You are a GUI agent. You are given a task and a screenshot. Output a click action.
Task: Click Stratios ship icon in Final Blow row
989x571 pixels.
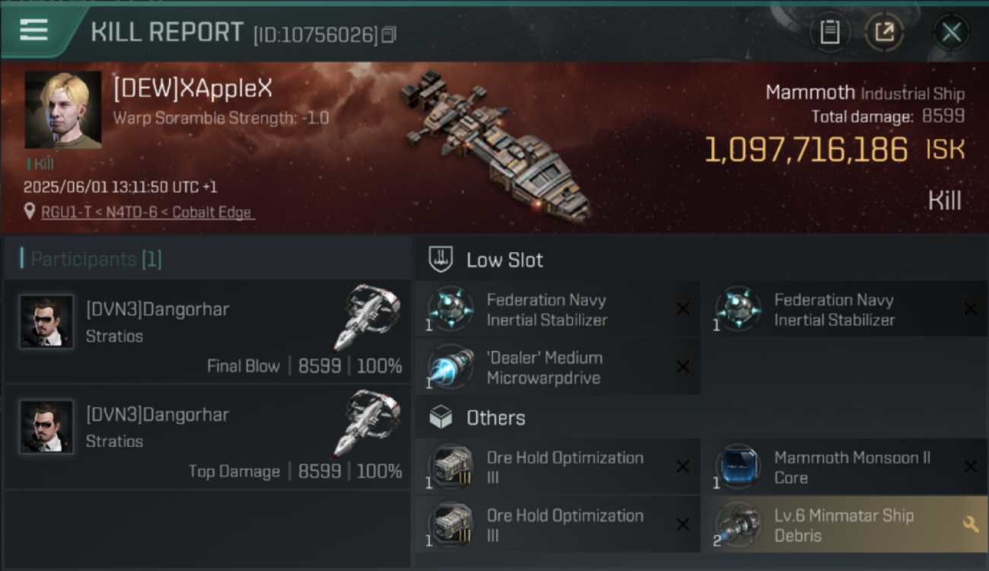[x=367, y=317]
